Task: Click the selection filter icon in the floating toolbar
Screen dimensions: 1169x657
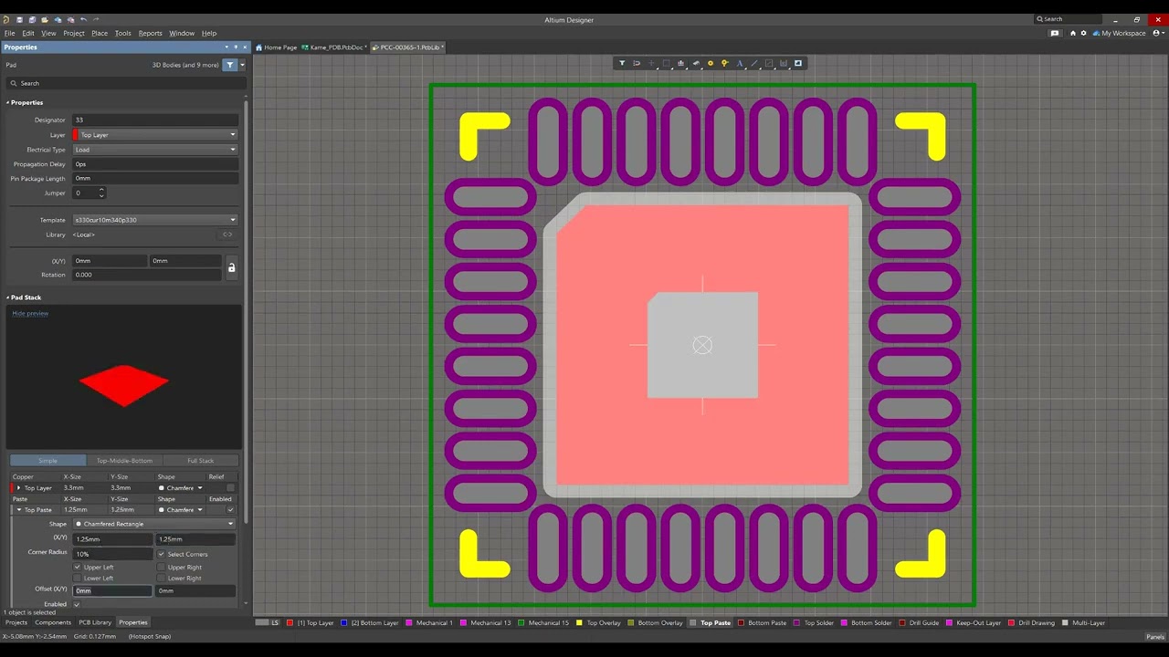Action: coord(622,63)
